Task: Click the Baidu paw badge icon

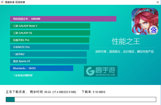Action: 153,30
